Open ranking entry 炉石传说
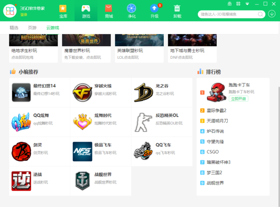Viewport: 280px width, 207px height. (x=215, y=131)
